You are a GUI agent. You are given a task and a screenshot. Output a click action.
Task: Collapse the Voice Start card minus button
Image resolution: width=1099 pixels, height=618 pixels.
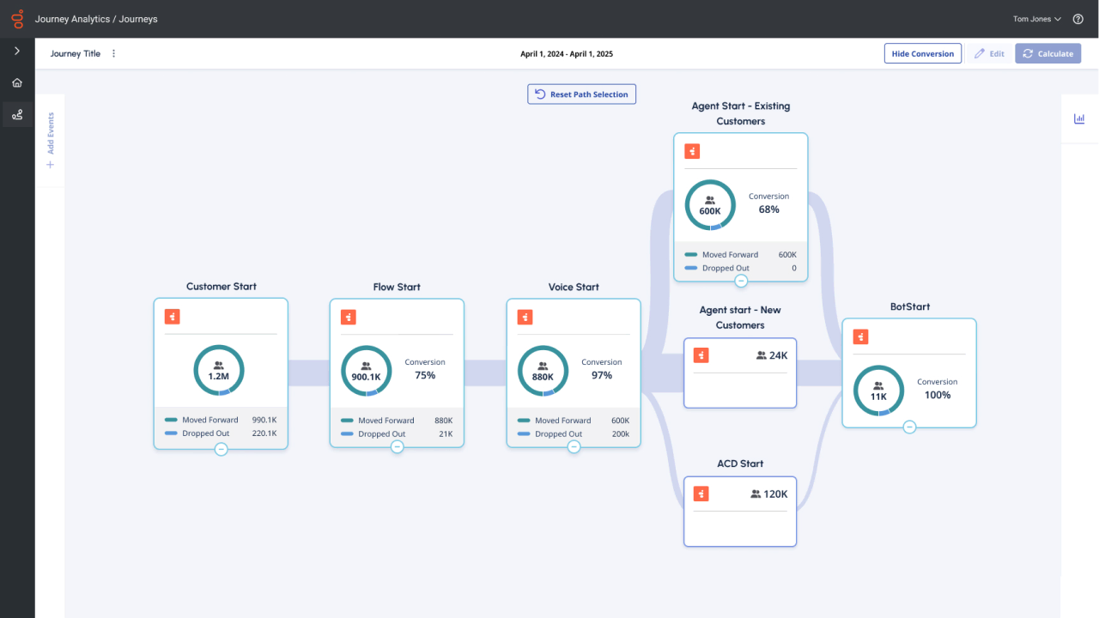(574, 446)
